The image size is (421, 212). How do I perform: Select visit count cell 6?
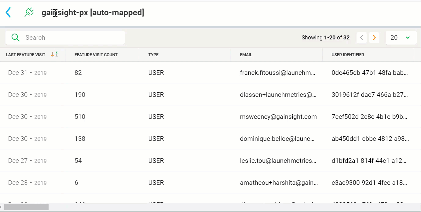click(x=76, y=183)
